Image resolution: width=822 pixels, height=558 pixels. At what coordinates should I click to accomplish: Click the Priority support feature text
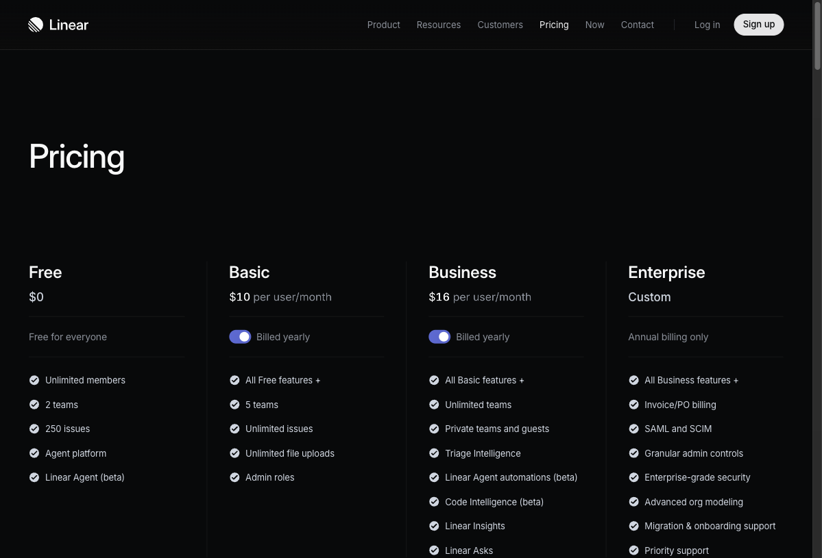pos(676,550)
